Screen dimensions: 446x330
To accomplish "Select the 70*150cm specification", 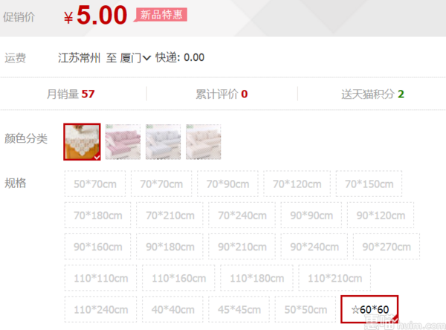I will coord(369,184).
